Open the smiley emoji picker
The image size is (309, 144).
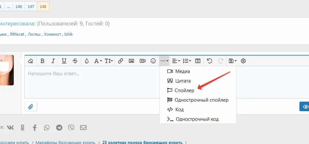tap(153, 61)
